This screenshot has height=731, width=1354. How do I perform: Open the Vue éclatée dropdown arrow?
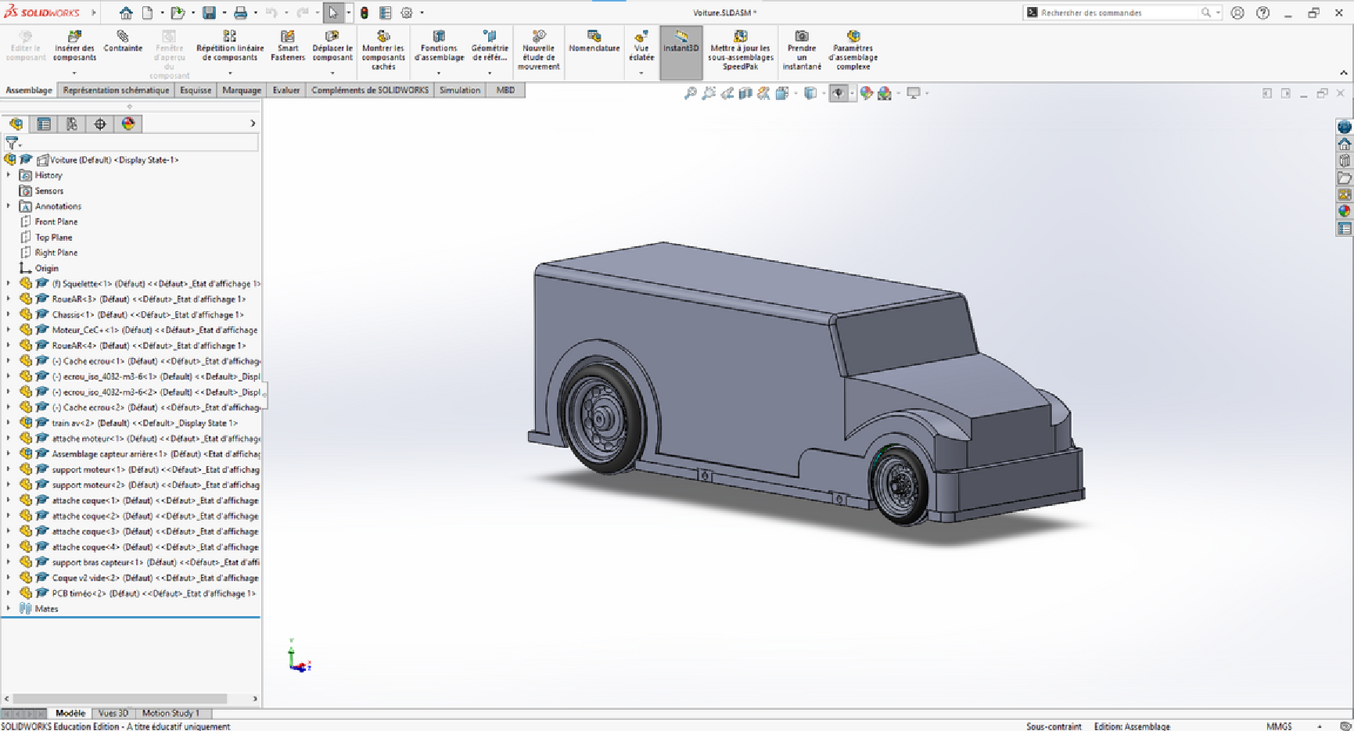tap(641, 73)
